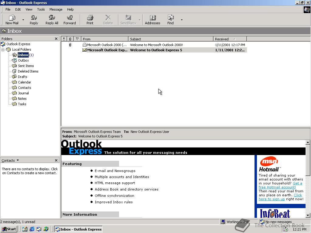Click the No new messages status icon

click(x=262, y=222)
